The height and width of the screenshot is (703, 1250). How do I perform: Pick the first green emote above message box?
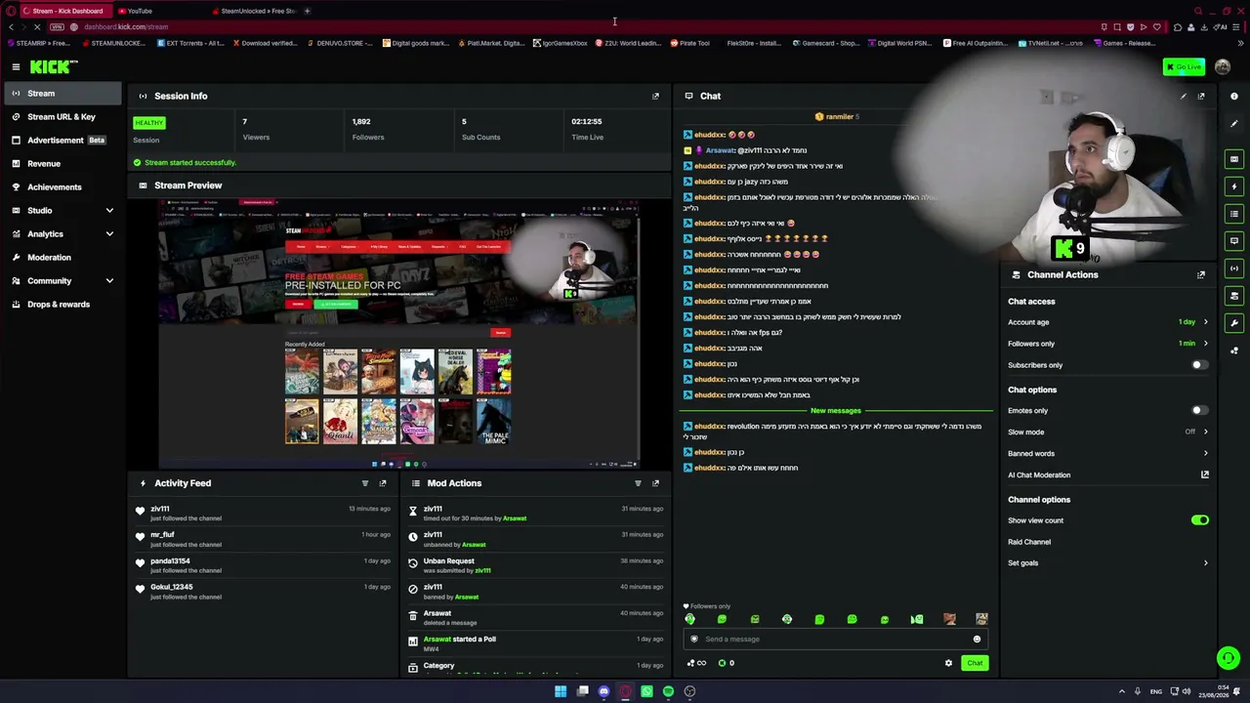(x=690, y=619)
